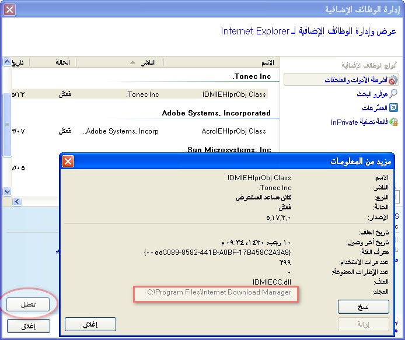This screenshot has height=340, width=405.
Task: Click the تعطيل (Disable) button
Action: pyautogui.click(x=28, y=304)
